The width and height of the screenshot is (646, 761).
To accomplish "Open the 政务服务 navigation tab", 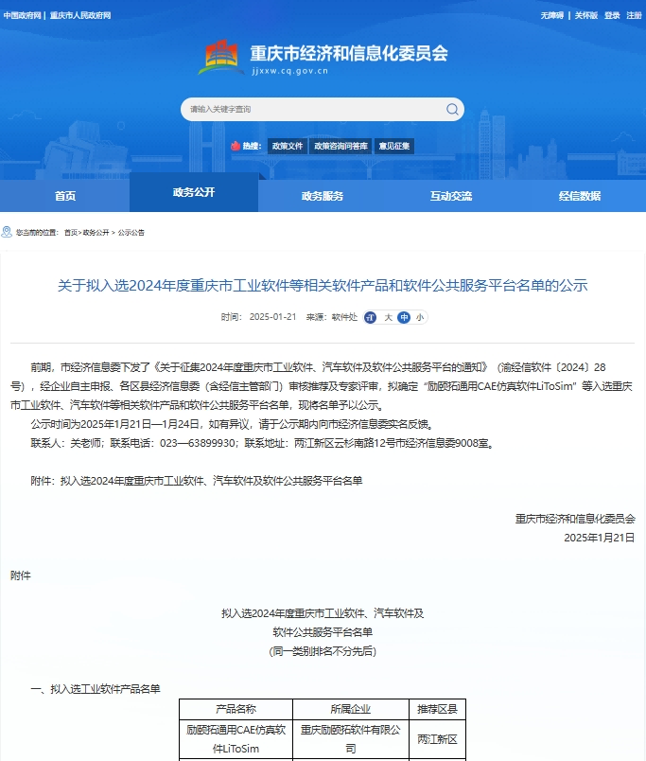I will click(x=322, y=196).
